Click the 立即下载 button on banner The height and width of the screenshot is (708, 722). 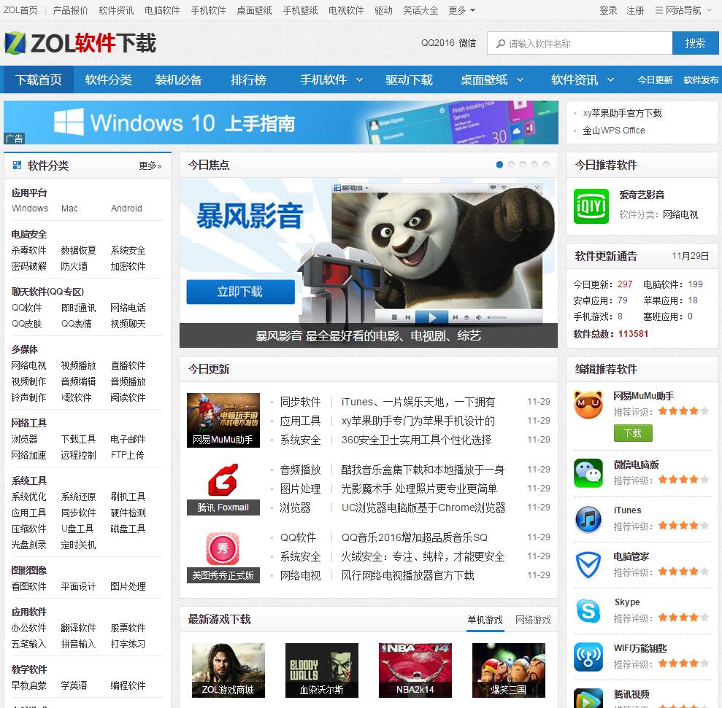tap(240, 292)
